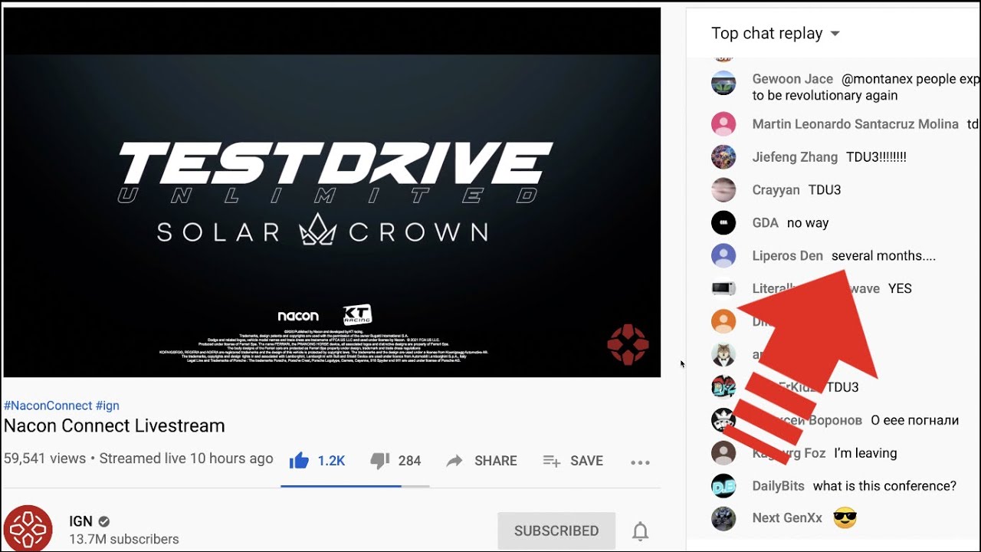Image resolution: width=981 pixels, height=552 pixels.
Task: Click the SHARE label
Action: tap(496, 461)
